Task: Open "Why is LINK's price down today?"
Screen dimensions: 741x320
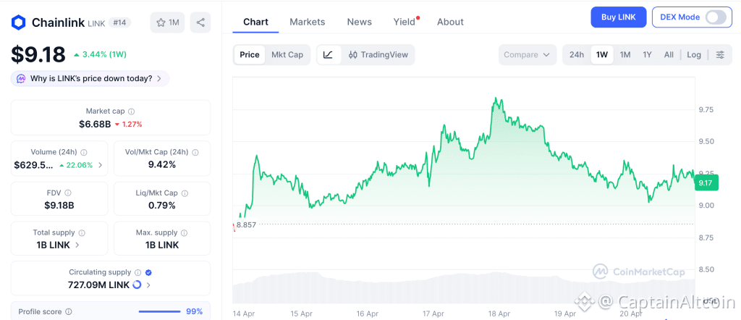Action: point(90,78)
